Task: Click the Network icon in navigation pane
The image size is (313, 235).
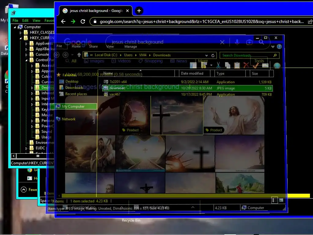Action: coord(58,119)
